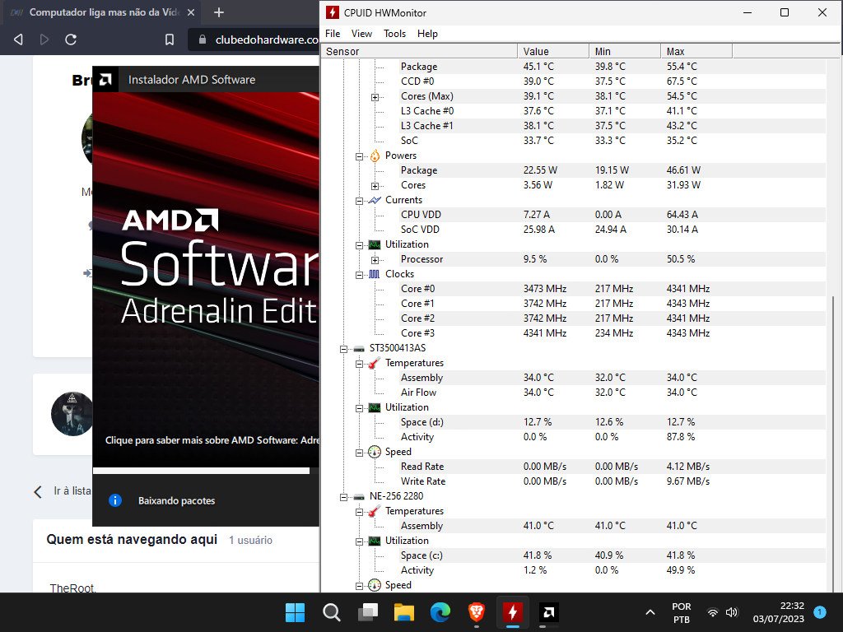
Task: Click the Value column header
Action: (x=552, y=51)
